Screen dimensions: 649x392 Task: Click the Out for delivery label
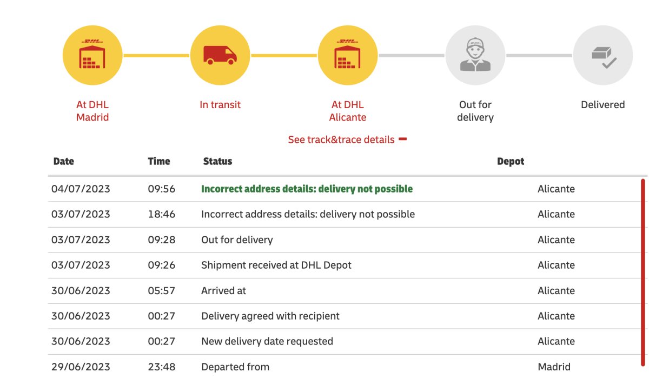[x=475, y=111]
